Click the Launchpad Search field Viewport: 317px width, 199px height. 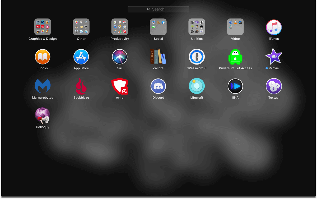click(x=158, y=9)
